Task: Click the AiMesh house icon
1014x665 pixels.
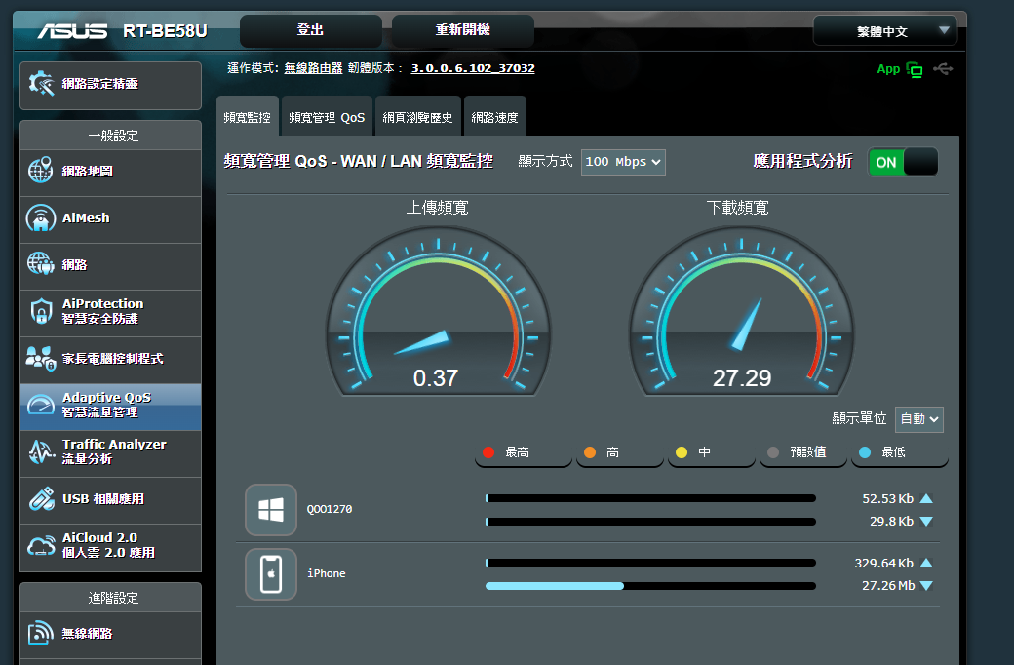Action: click(40, 218)
